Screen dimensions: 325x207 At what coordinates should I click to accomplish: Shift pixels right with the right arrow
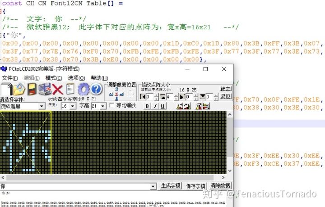(x=122, y=94)
